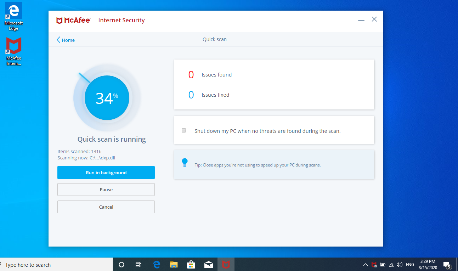Open the clock and calendar flyout
Viewport: 458px width, 271px height.
pos(428,264)
